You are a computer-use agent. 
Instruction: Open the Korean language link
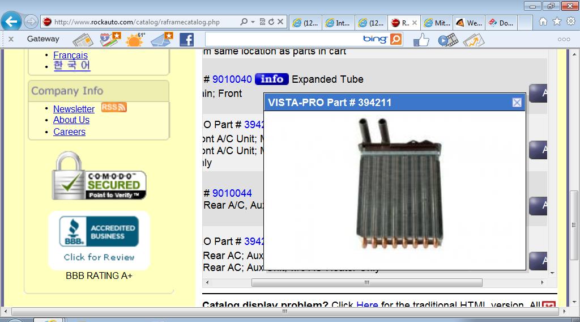click(72, 66)
